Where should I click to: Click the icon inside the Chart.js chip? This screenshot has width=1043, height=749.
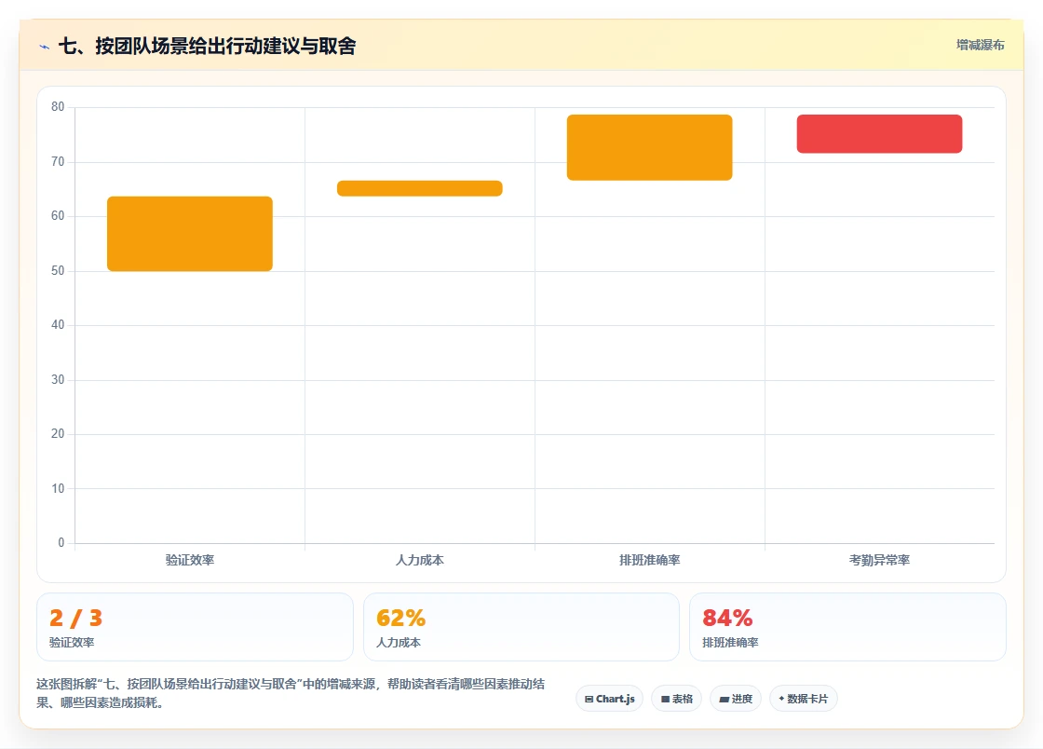589,699
